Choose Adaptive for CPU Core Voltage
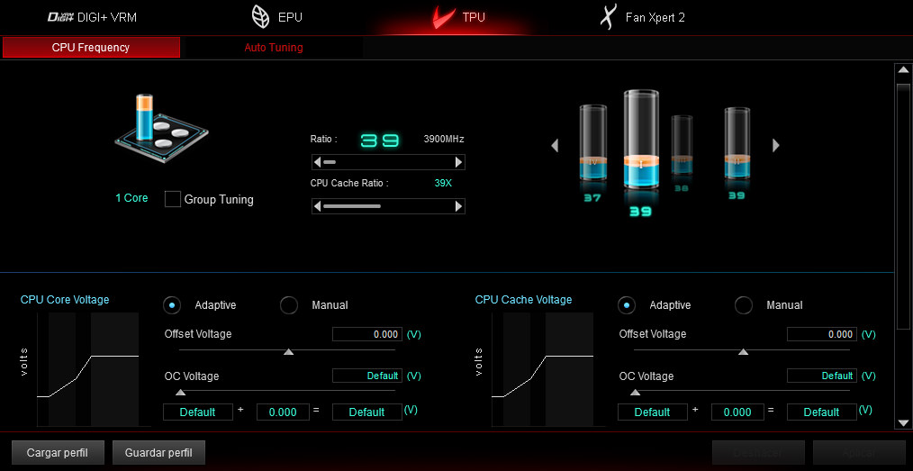 click(x=172, y=304)
